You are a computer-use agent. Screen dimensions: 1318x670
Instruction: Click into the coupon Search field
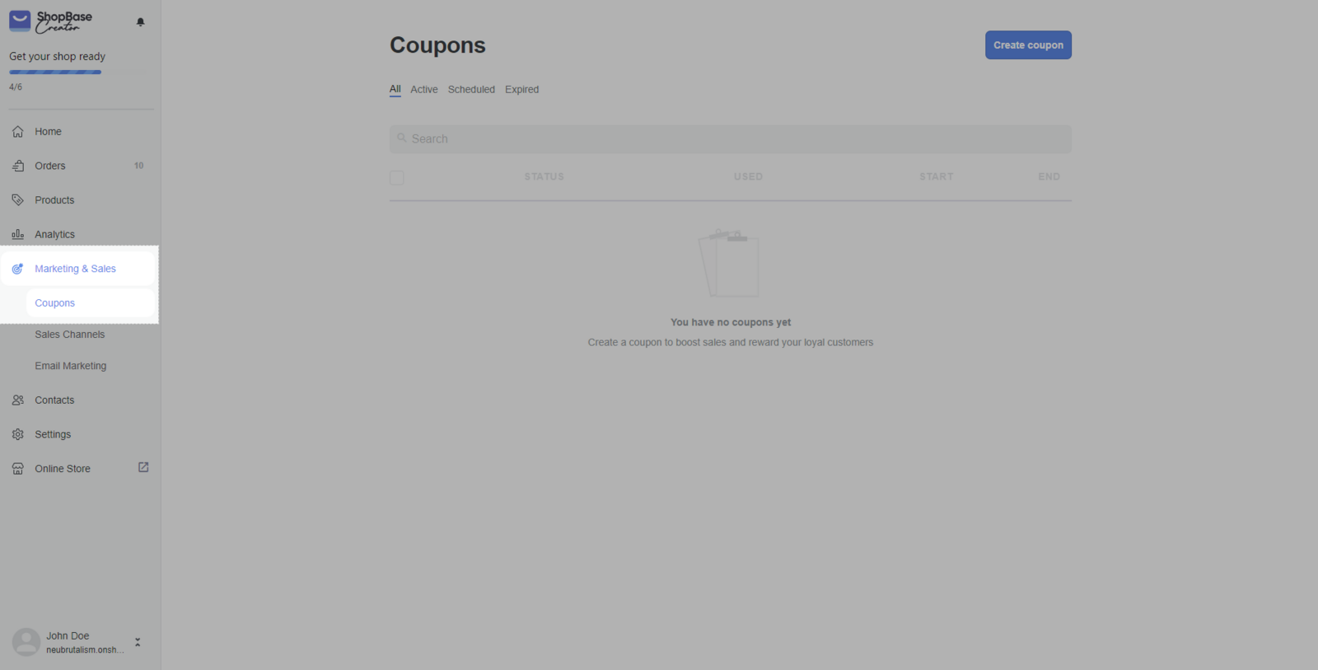click(731, 139)
